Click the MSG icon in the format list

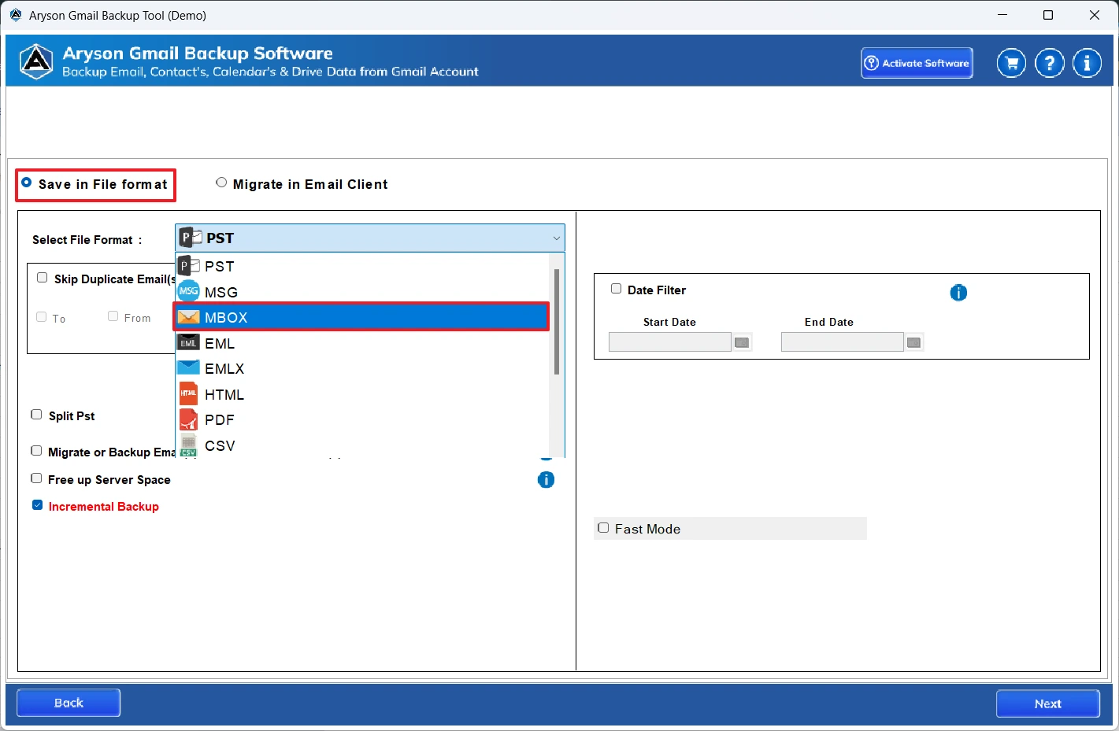tap(188, 291)
